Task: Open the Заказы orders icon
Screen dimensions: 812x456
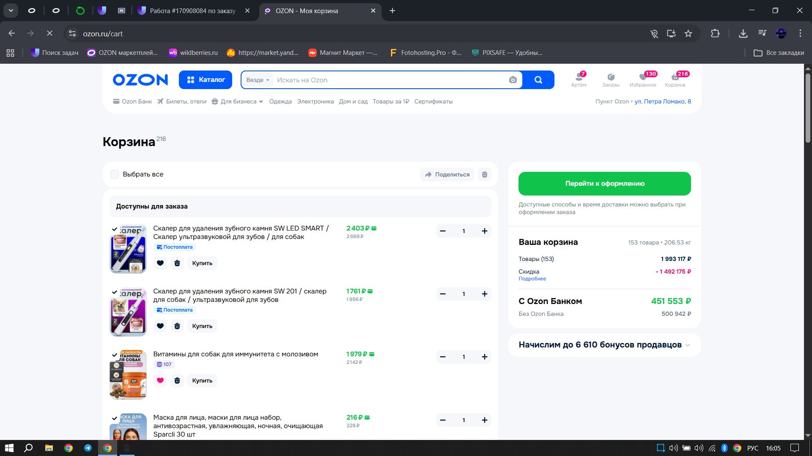Action: [x=610, y=79]
